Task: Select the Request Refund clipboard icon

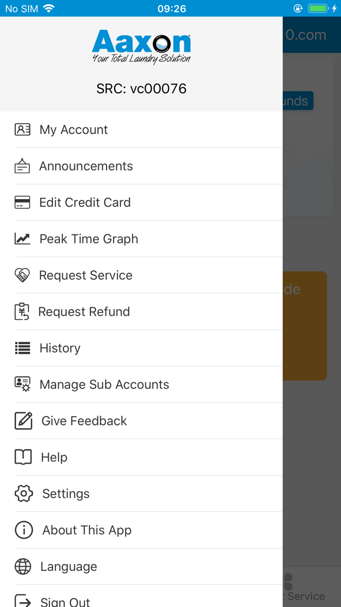Action: (22, 311)
